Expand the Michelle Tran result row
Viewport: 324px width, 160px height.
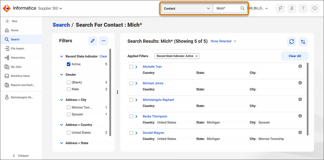click(136, 67)
